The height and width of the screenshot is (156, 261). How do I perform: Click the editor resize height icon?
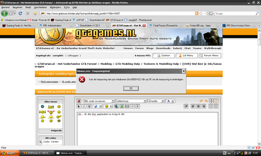[x=211, y=101]
